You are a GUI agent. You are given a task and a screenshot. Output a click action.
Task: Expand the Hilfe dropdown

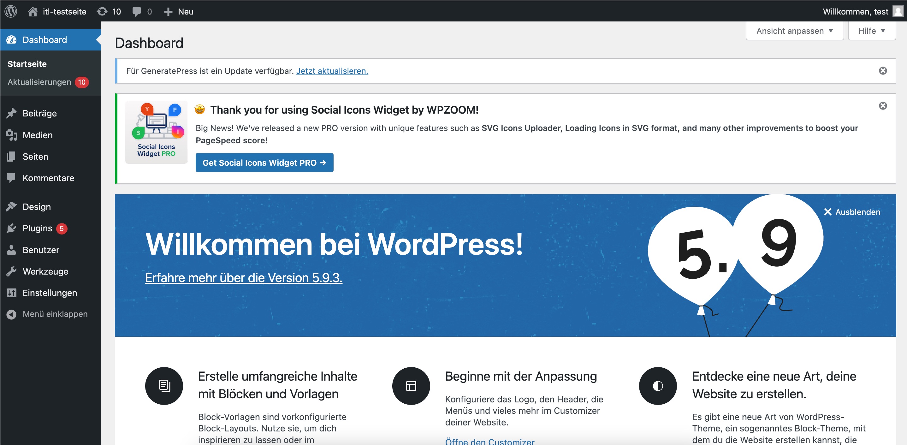coord(872,31)
